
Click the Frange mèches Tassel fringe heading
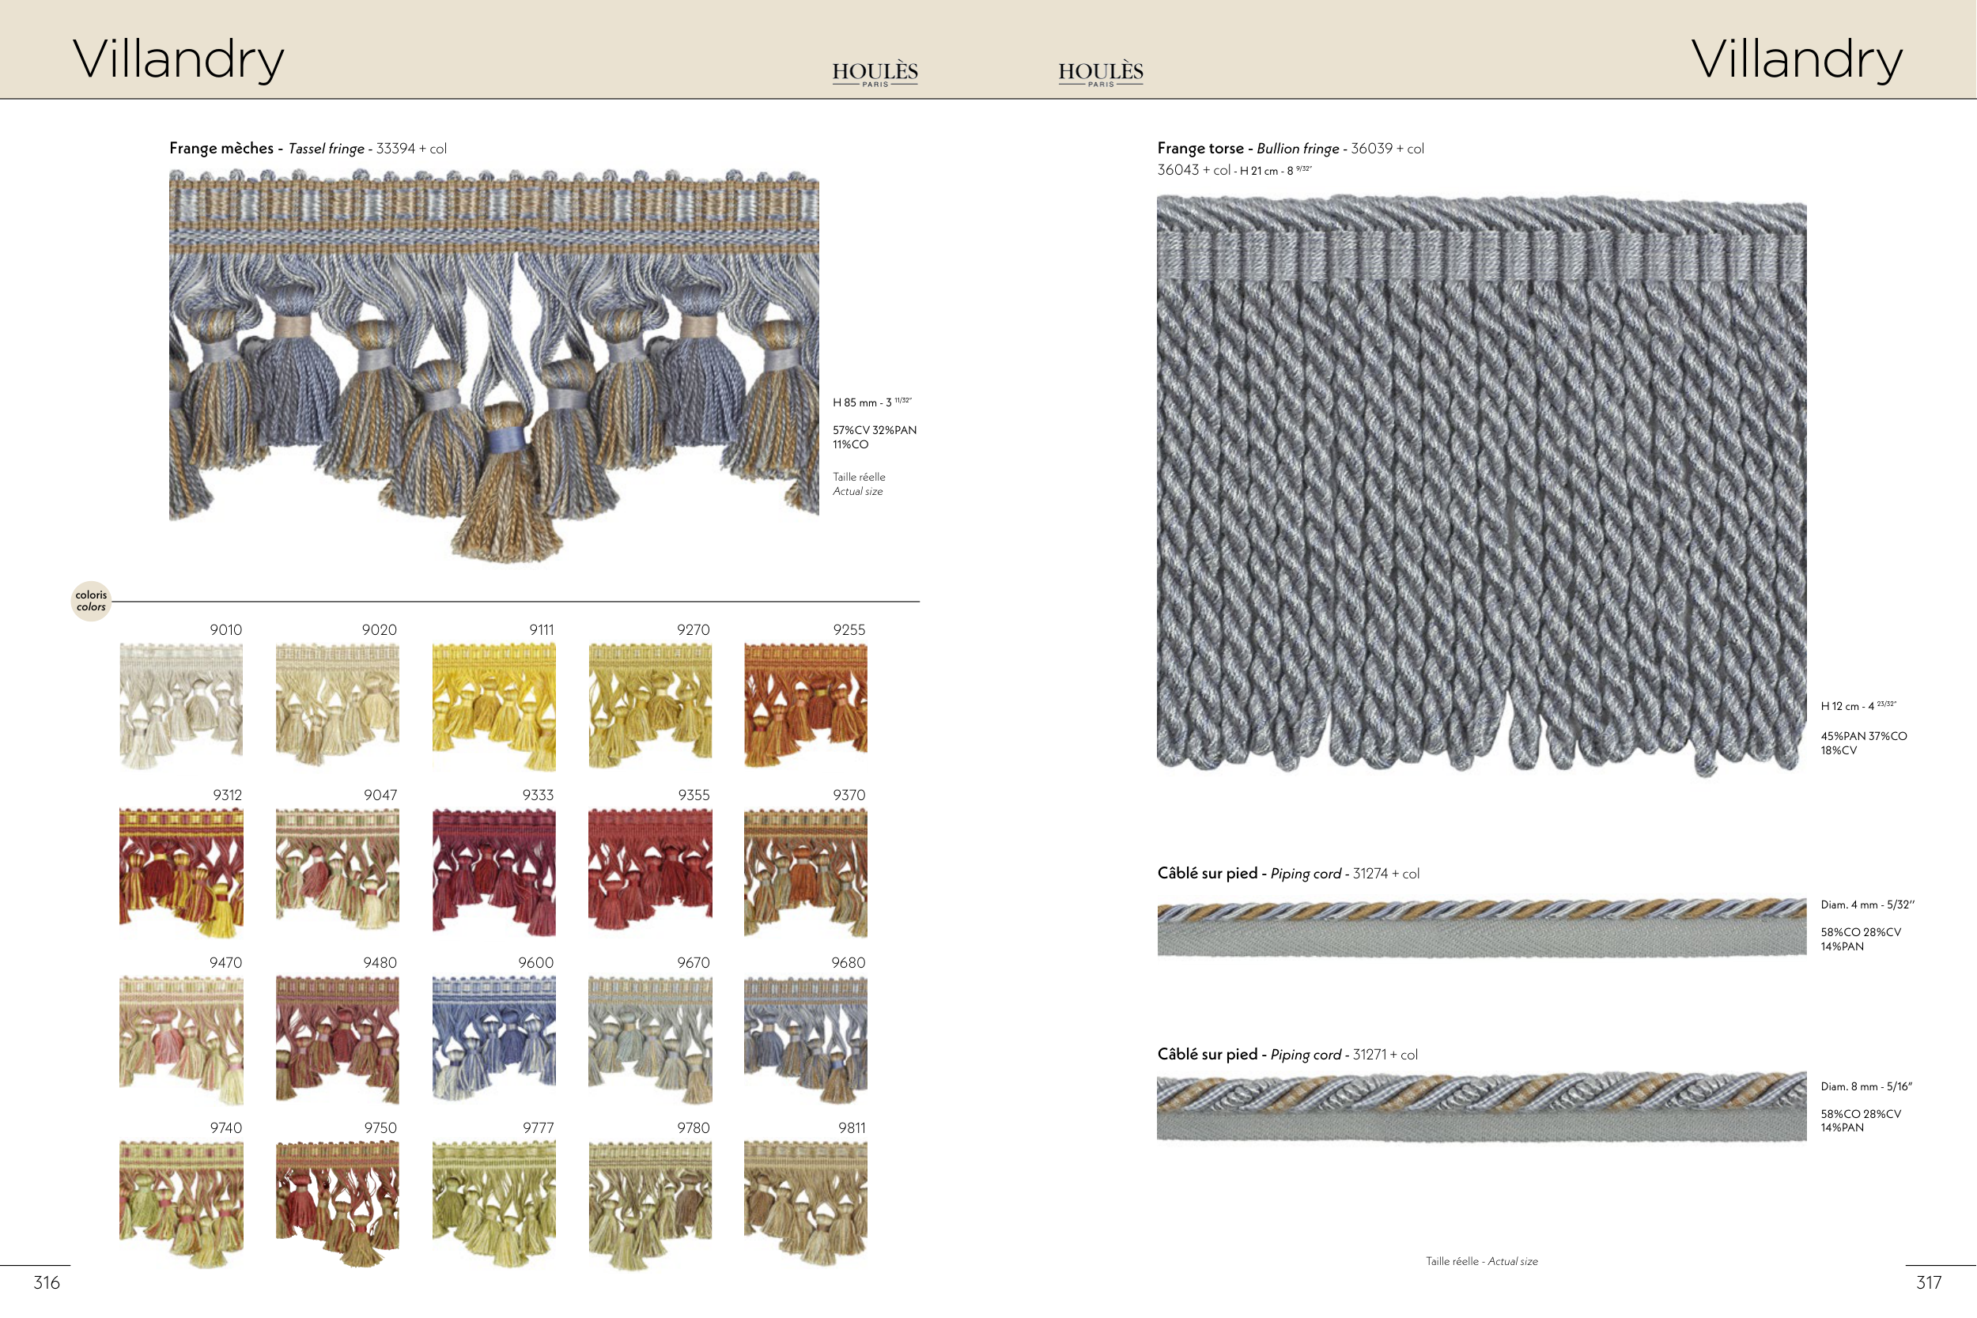point(308,149)
